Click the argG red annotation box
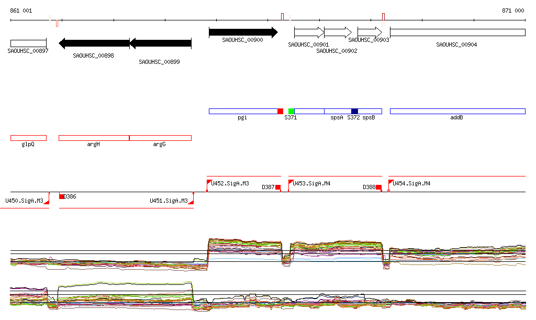This screenshot has height=320, width=536. point(160,138)
